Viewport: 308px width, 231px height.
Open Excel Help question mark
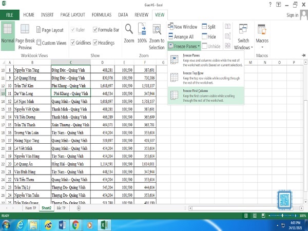tap(271, 5)
